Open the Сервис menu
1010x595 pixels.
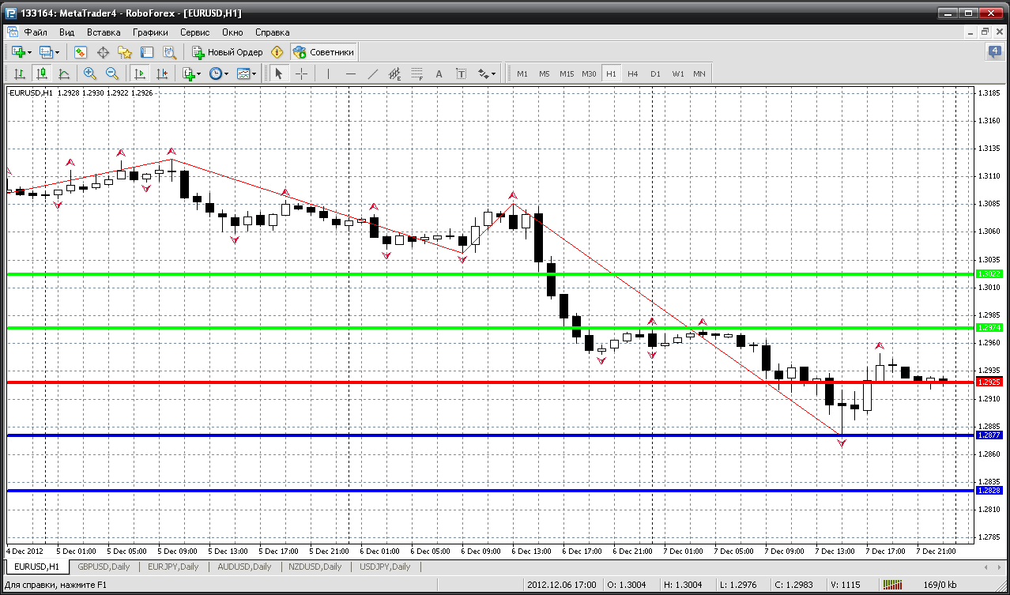(194, 32)
